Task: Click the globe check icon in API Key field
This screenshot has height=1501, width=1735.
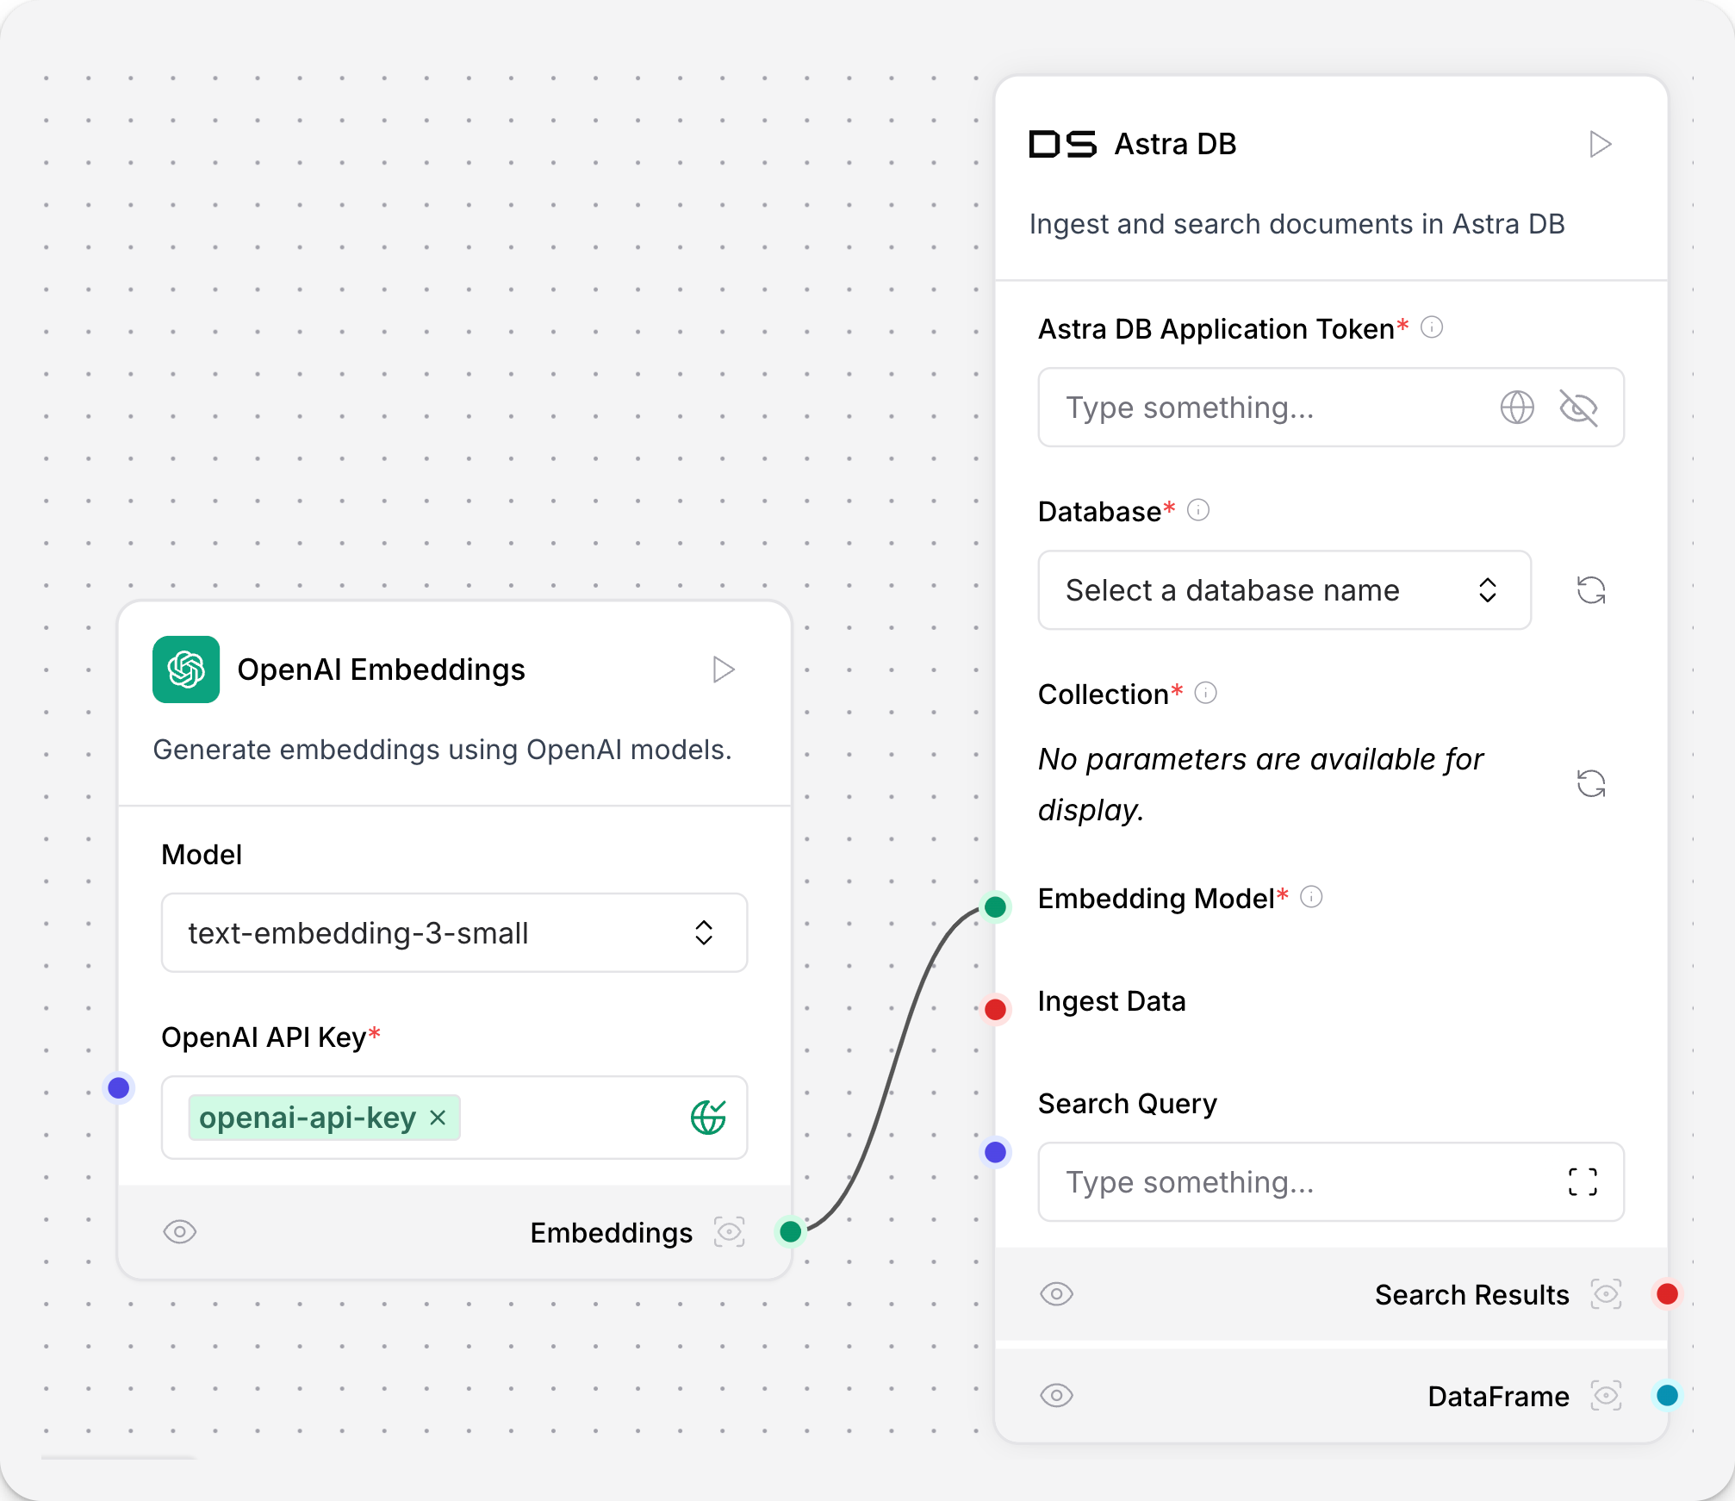Action: 708,1118
